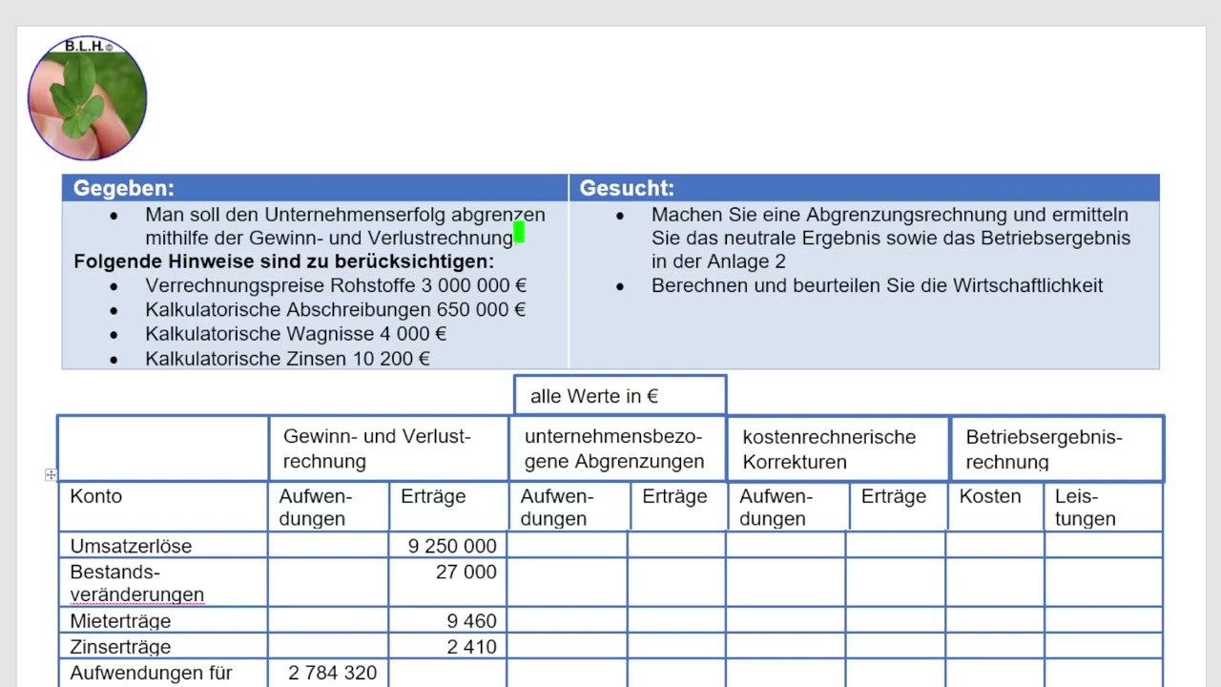Click the value 9 460
The height and width of the screenshot is (687, 1221).
tap(472, 621)
